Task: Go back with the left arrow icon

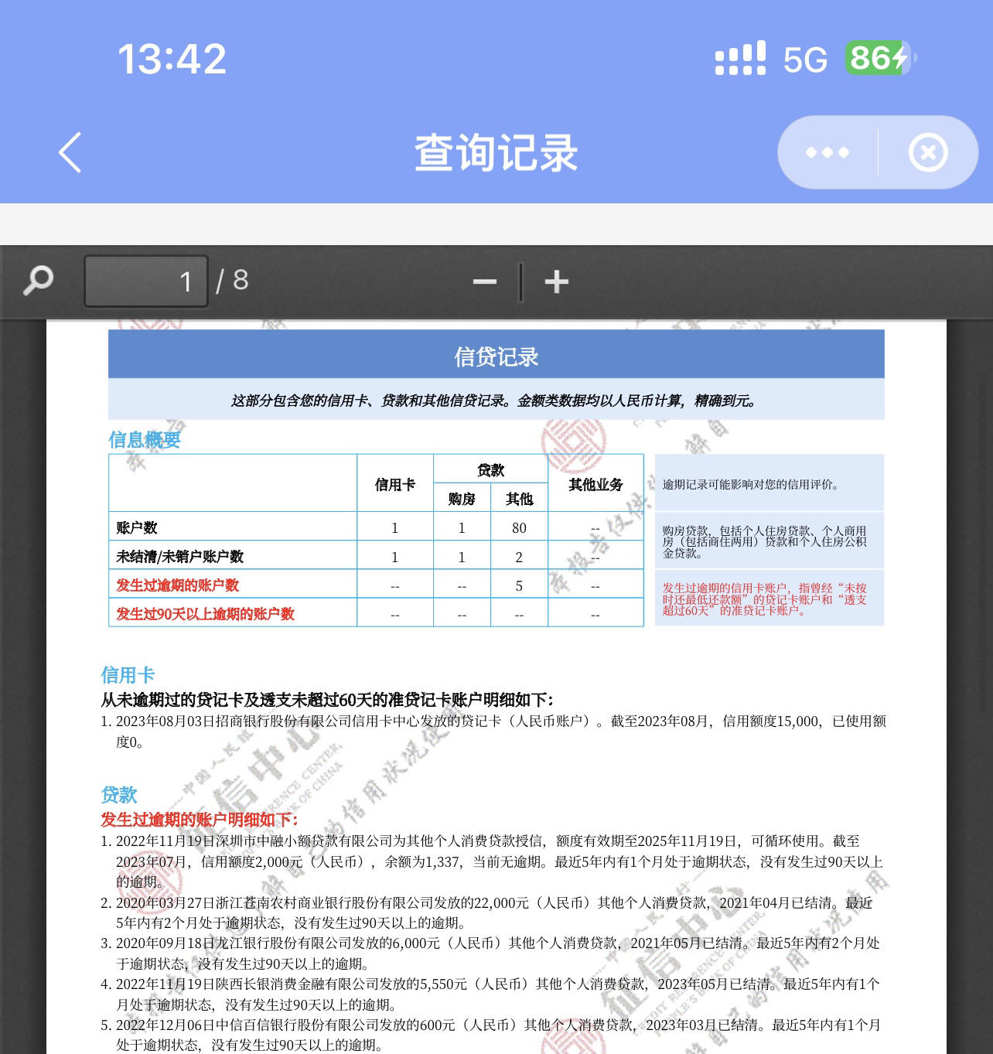Action: tap(70, 152)
